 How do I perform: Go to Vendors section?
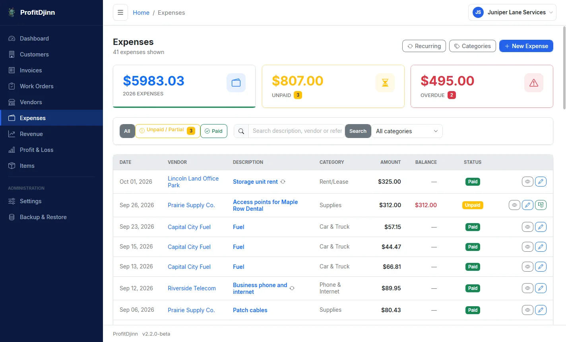point(51,102)
